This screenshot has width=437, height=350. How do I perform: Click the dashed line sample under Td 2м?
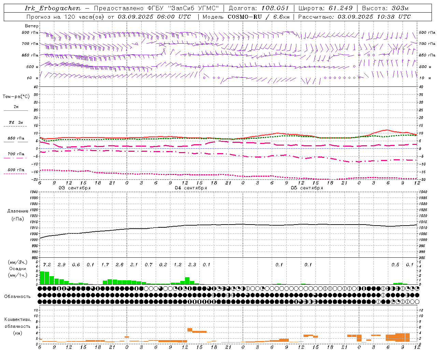(16, 126)
